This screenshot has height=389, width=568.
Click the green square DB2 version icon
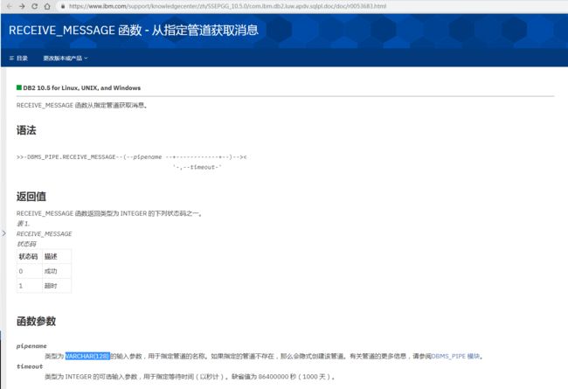[x=19, y=87]
